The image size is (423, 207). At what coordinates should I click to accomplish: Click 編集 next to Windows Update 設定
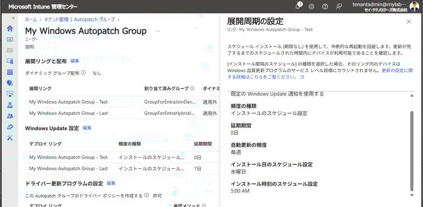click(x=87, y=128)
